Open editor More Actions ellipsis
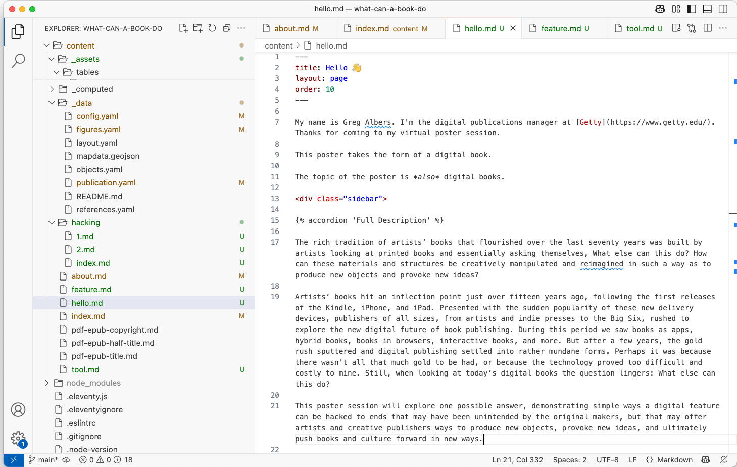Viewport: 737px width, 467px height. point(723,28)
